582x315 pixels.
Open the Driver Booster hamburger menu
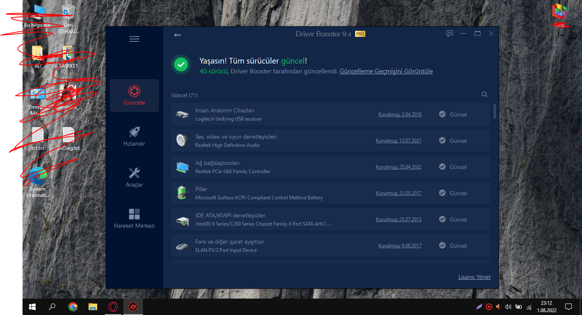coord(134,39)
